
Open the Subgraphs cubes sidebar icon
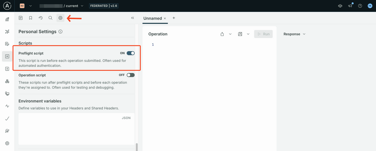(x=7, y=81)
